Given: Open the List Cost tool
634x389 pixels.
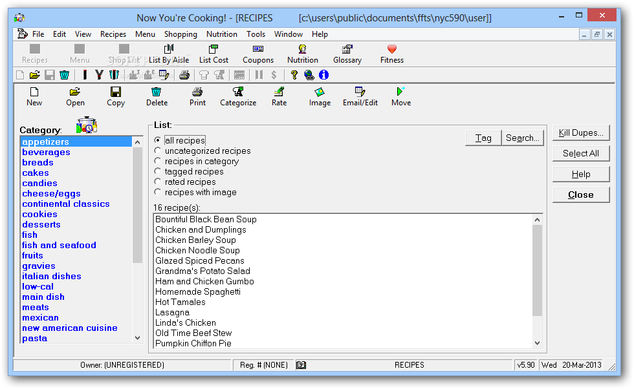Looking at the screenshot, I should tap(213, 49).
